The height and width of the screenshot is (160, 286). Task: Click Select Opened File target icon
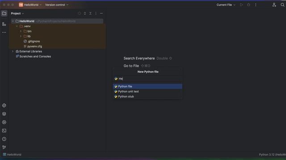point(80,13)
